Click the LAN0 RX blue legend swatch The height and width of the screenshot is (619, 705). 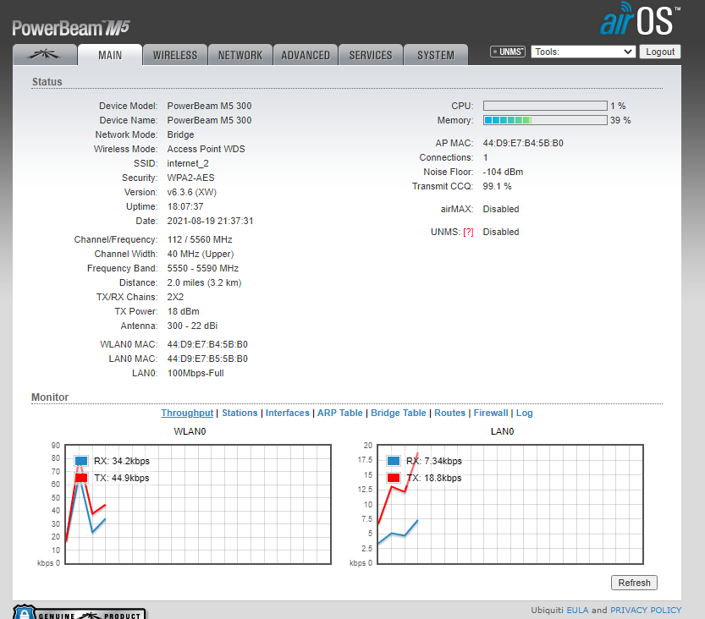click(x=394, y=461)
